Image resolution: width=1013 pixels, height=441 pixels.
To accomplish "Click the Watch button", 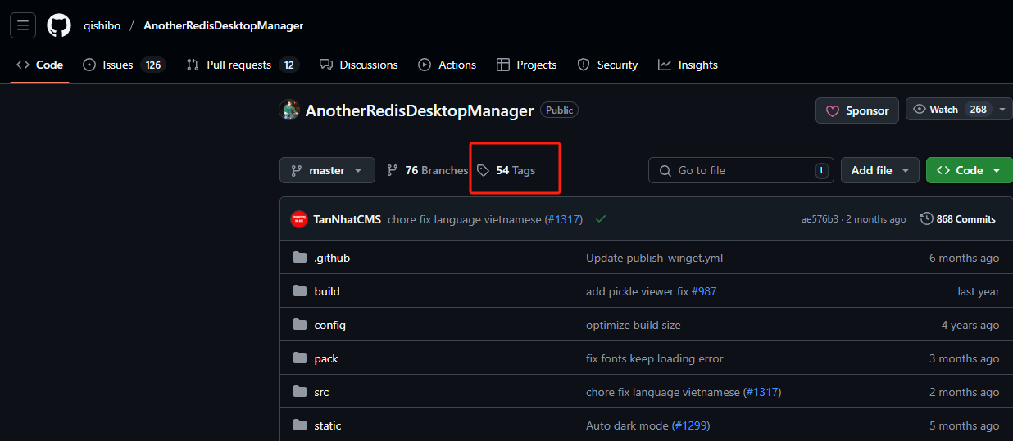I will pyautogui.click(x=952, y=109).
